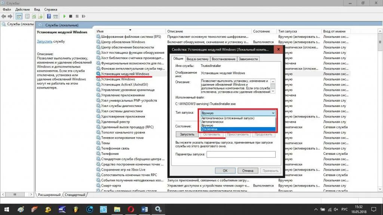The width and height of the screenshot is (383, 215).
Task: Stop the service with the toolbar stop icon
Action: [71, 16]
